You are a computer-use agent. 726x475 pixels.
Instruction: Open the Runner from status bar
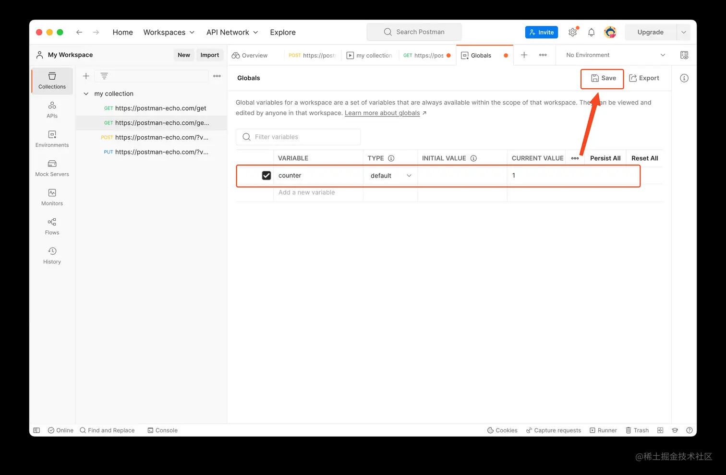(603, 430)
